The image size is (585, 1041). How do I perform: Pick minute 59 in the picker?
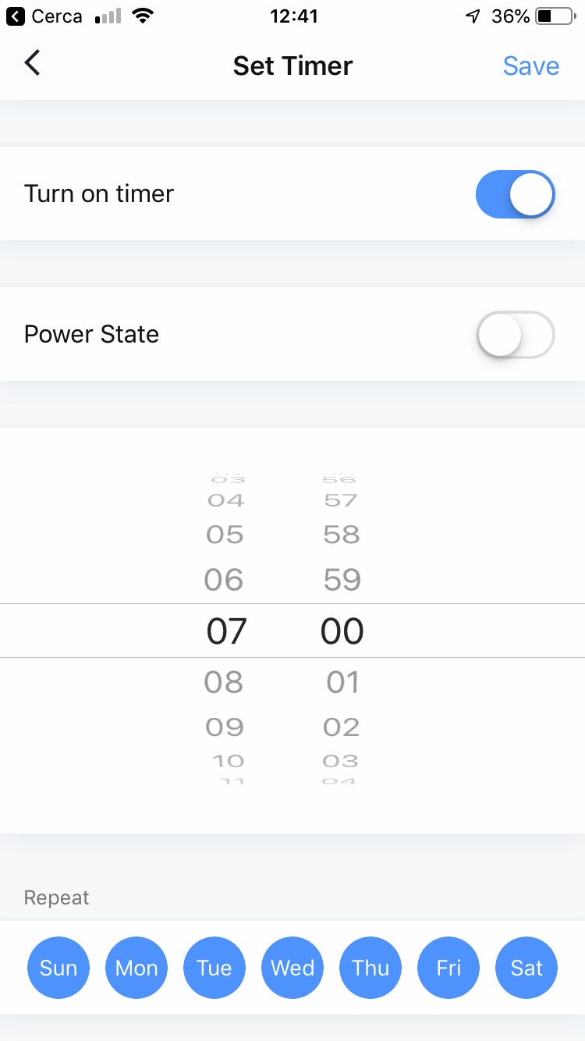tap(342, 580)
